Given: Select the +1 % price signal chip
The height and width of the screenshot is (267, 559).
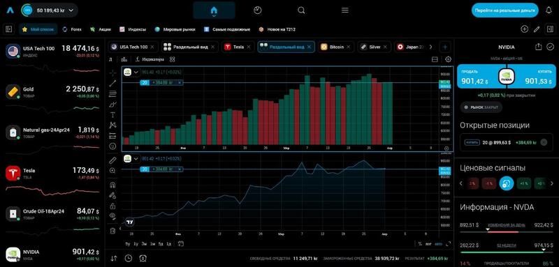Looking at the screenshot, I should 523,183.
